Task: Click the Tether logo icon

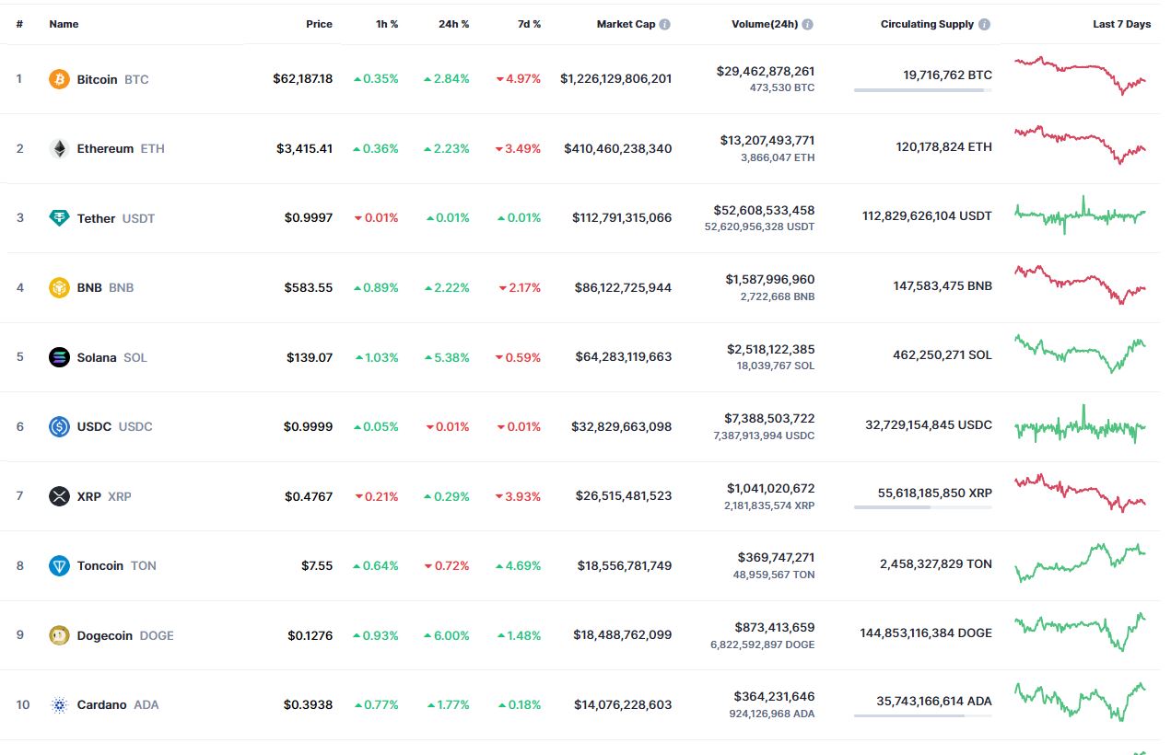Action: pyautogui.click(x=59, y=218)
